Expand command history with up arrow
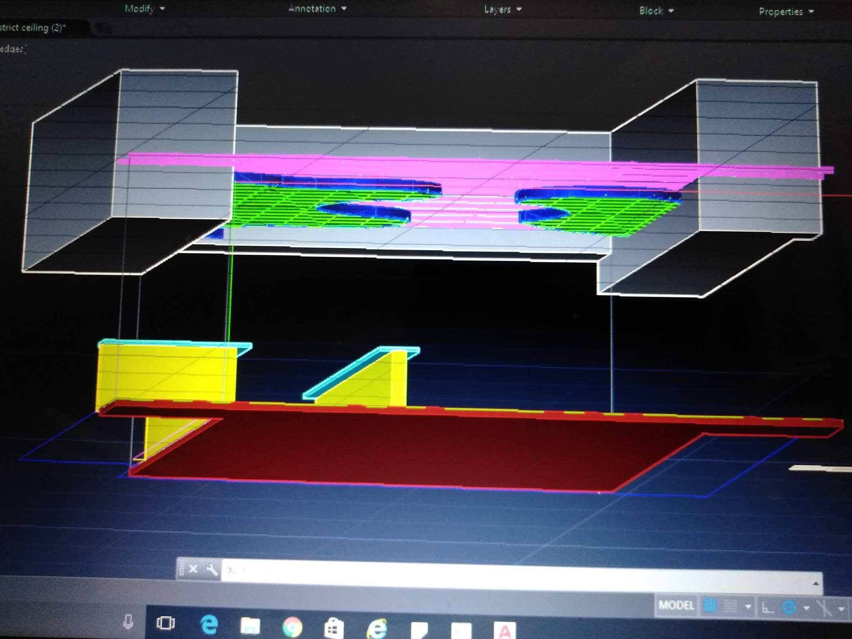The width and height of the screenshot is (852, 639). (815, 584)
